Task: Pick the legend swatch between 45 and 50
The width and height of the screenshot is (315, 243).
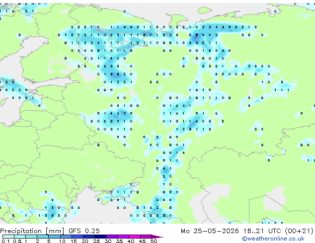Action: coord(146,237)
